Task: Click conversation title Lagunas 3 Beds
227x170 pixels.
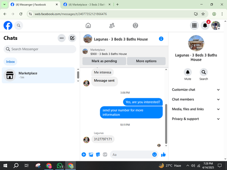Action: 121,39
